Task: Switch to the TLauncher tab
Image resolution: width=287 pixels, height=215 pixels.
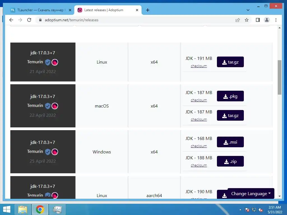Action: [40, 10]
